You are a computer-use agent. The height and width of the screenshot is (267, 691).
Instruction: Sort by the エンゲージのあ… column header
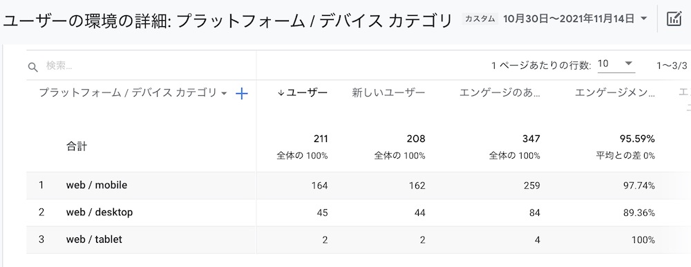[500, 93]
